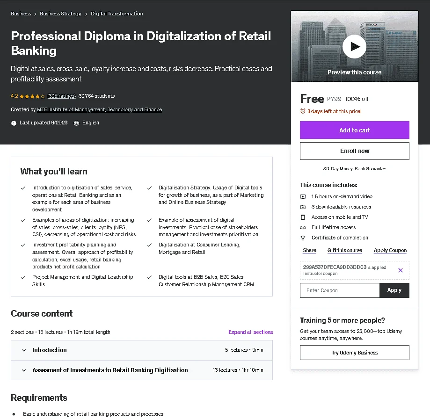Remove the applied instructor coupon
Image resolution: width=430 pixels, height=419 pixels.
pyautogui.click(x=401, y=270)
